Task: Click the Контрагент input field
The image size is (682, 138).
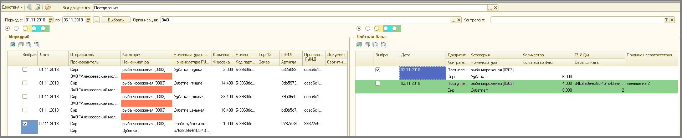Action: point(577,20)
